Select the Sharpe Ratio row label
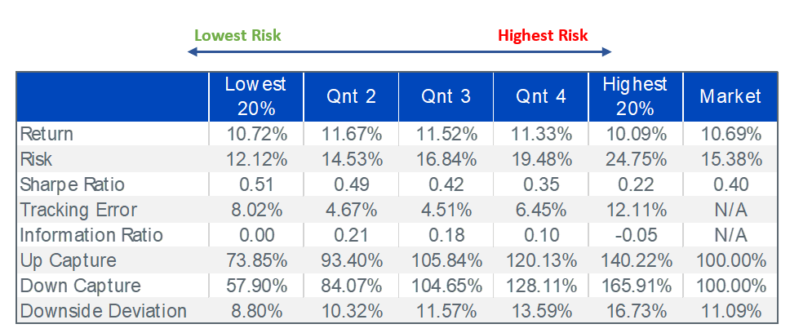 point(72,184)
